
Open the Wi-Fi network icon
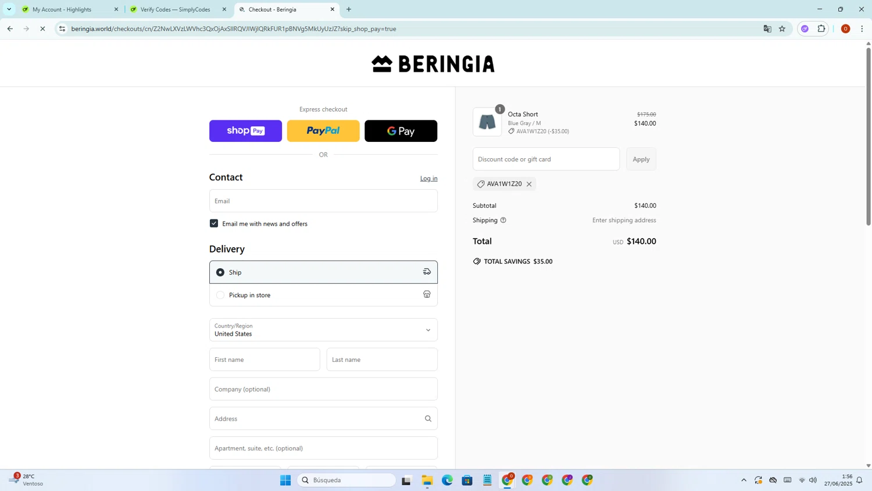(802, 480)
